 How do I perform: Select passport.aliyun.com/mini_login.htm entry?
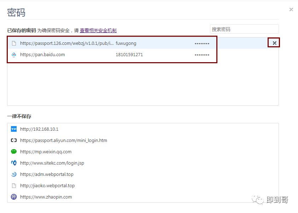[64, 140]
